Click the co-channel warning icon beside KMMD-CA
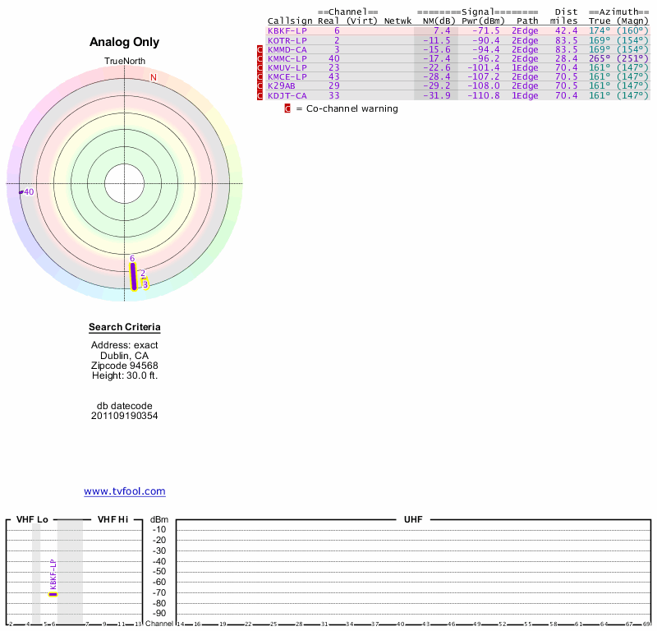This screenshot has width=657, height=631. 260,50
